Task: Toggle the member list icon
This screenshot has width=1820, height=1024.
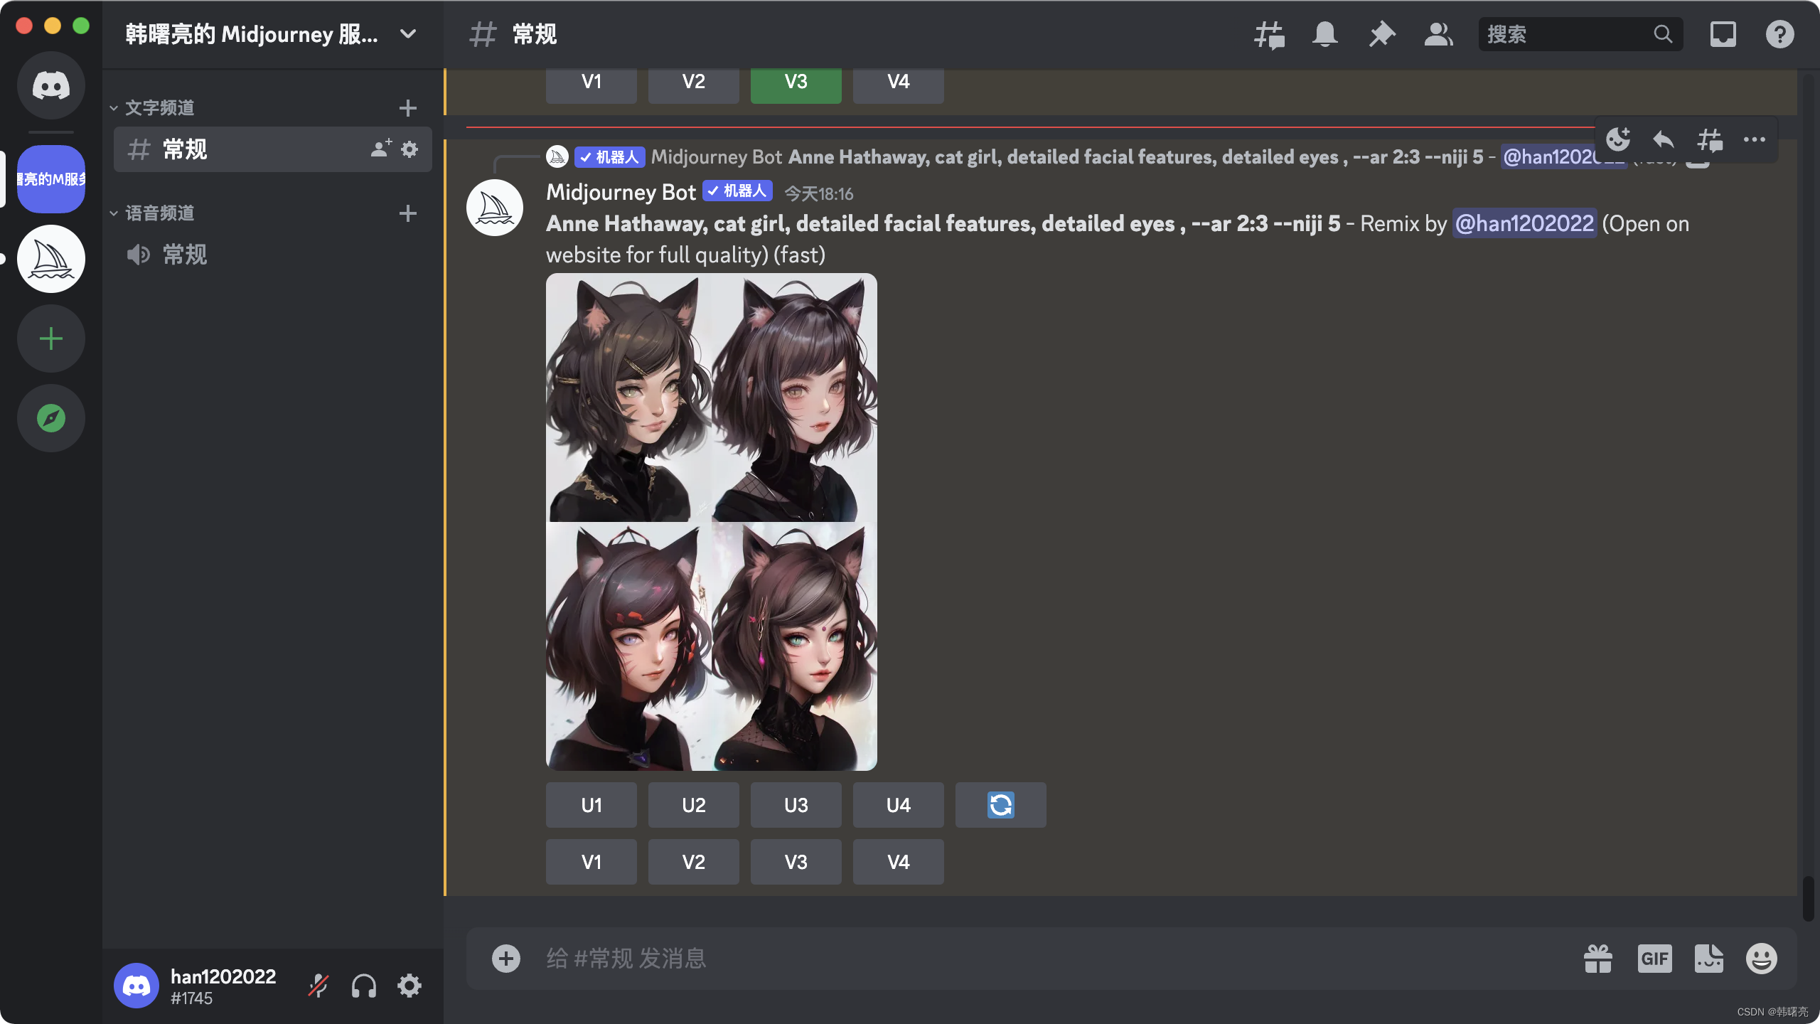Action: (1438, 34)
